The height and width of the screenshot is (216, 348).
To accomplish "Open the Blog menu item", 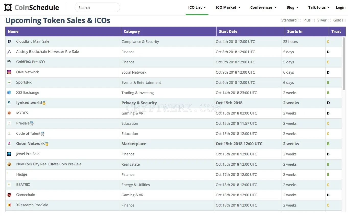I will pyautogui.click(x=293, y=7).
